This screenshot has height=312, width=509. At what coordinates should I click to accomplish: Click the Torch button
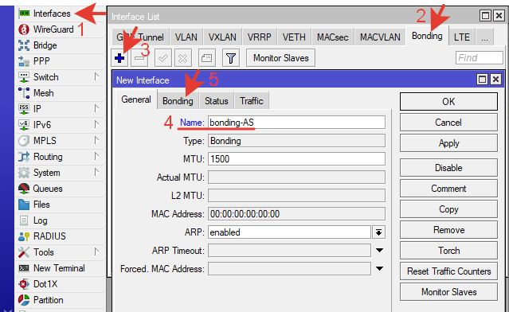coord(448,251)
